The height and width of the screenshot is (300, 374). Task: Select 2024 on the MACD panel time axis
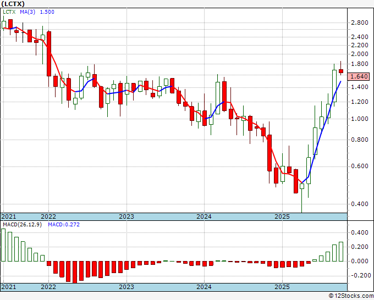[x=204, y=287]
